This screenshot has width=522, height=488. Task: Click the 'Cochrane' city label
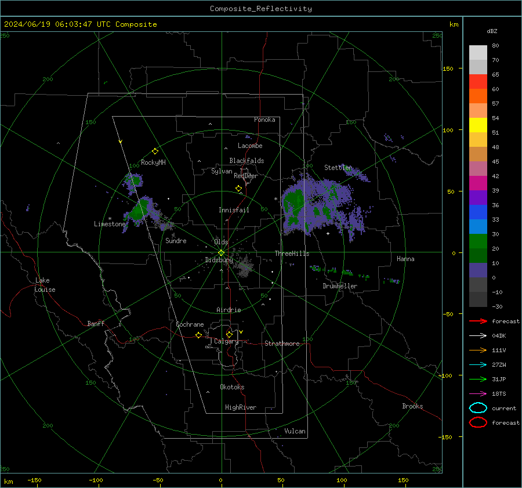(x=190, y=324)
